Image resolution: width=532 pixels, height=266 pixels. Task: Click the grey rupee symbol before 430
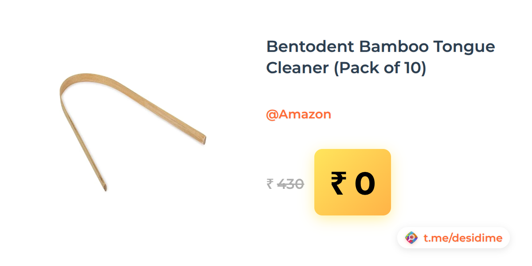pyautogui.click(x=270, y=184)
